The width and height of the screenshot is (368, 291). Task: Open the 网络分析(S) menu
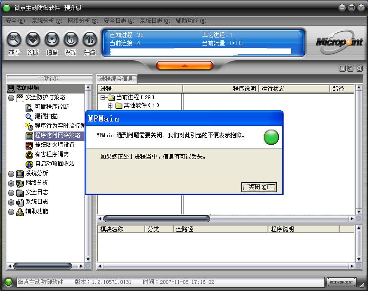coord(83,21)
